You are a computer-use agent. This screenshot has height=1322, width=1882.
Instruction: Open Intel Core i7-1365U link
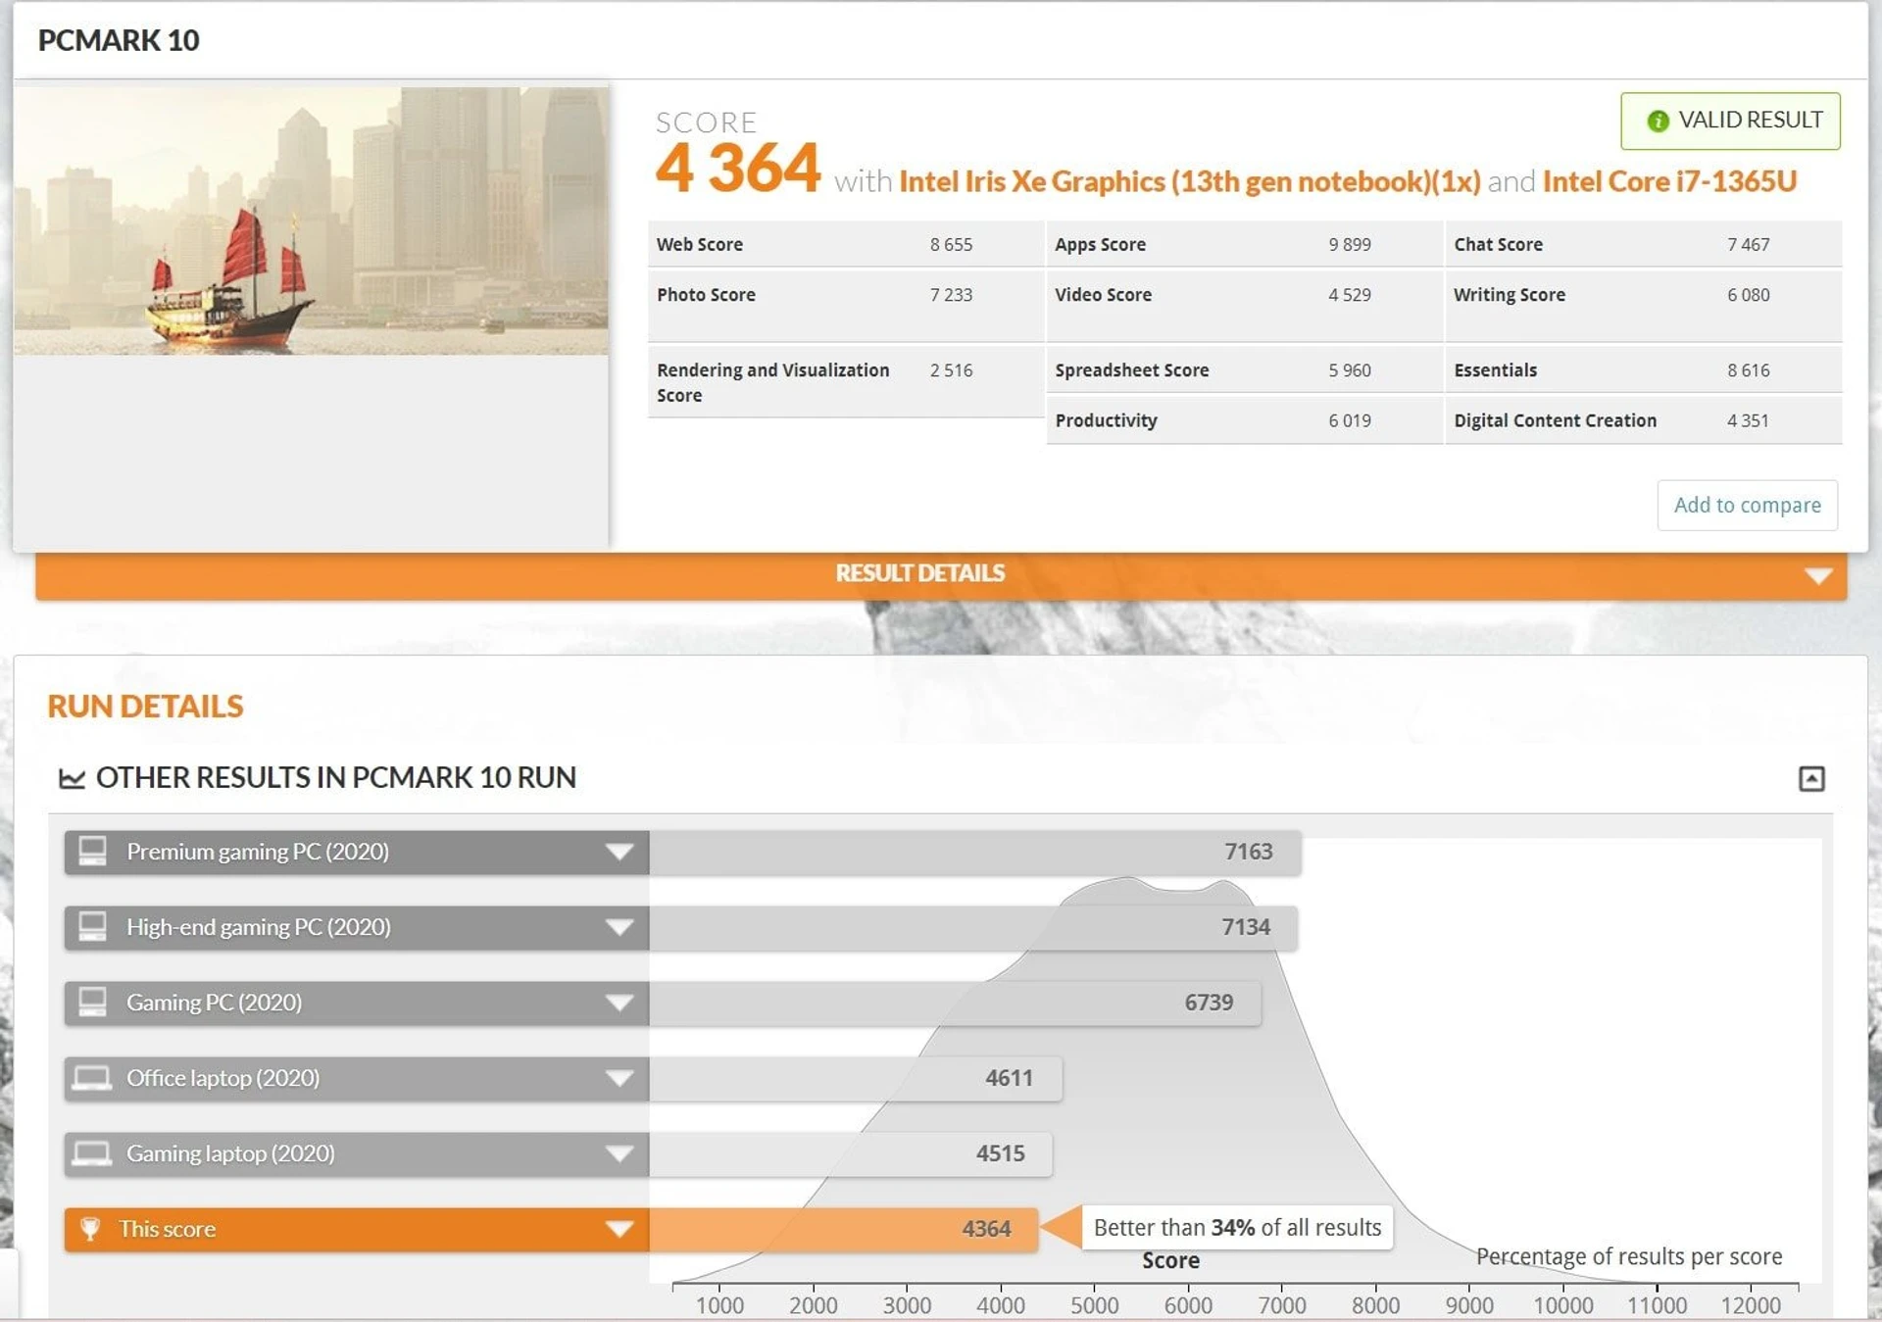(1669, 181)
